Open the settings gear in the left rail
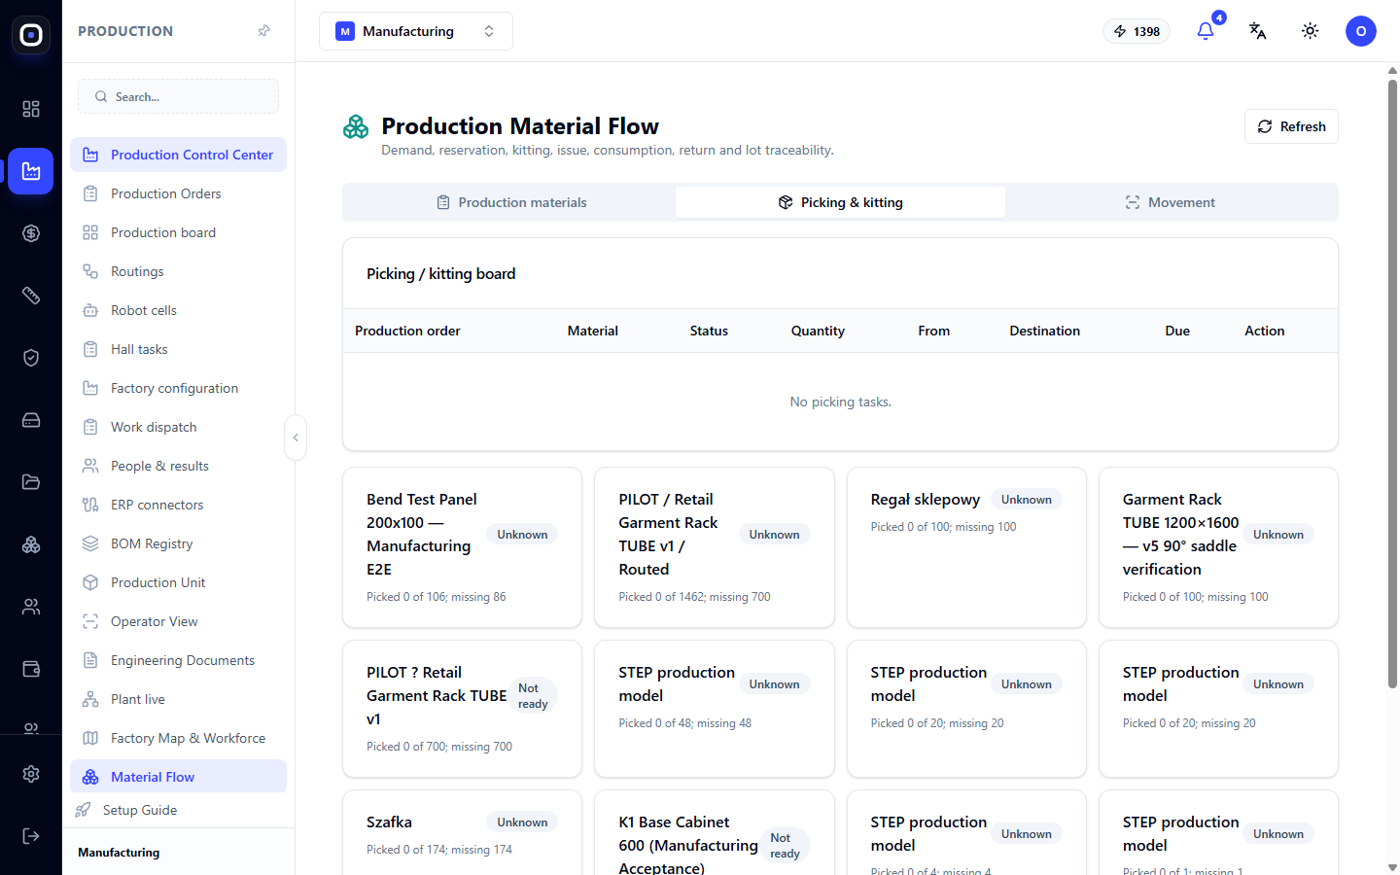Image resolution: width=1400 pixels, height=875 pixels. click(31, 774)
